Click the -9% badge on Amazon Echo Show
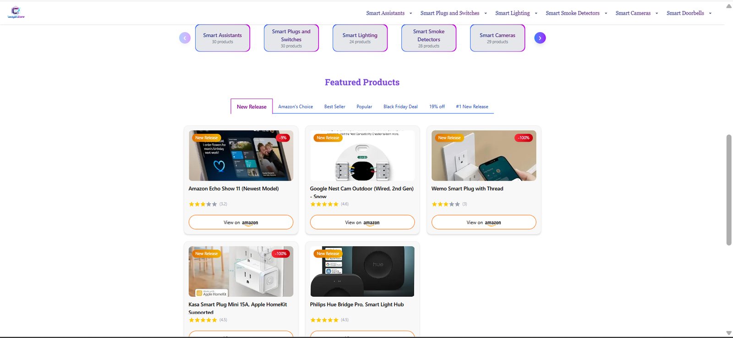The height and width of the screenshot is (338, 733). pyautogui.click(x=283, y=138)
